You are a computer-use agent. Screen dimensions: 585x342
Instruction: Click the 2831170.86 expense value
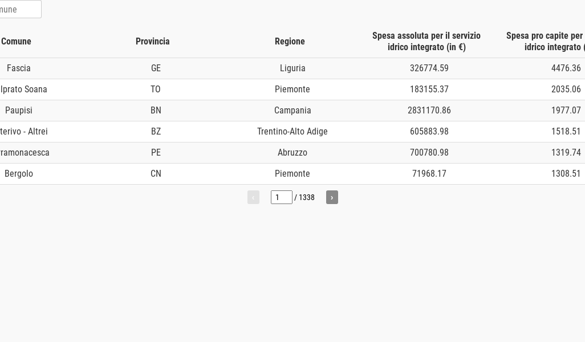tap(429, 111)
